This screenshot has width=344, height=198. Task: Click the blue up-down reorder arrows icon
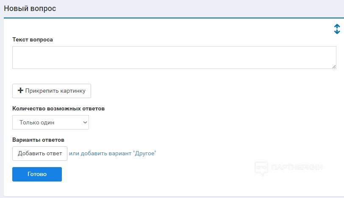click(337, 29)
